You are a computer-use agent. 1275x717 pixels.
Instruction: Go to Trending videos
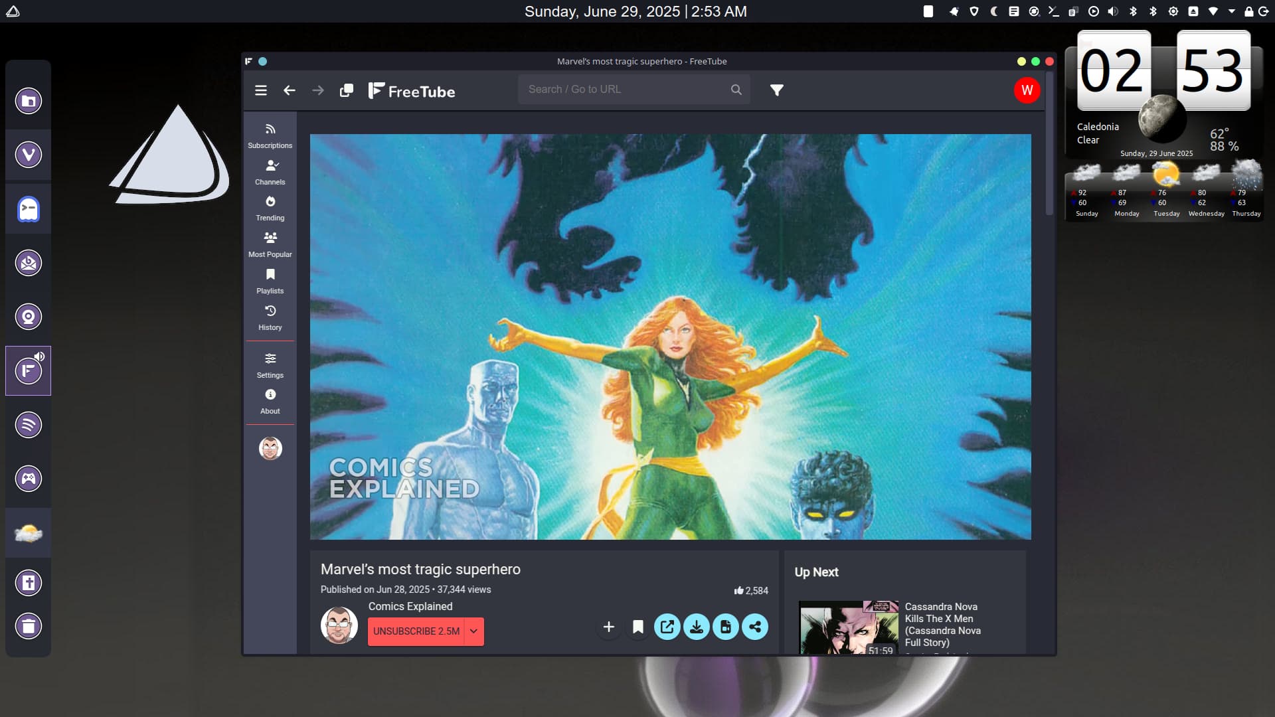point(270,208)
